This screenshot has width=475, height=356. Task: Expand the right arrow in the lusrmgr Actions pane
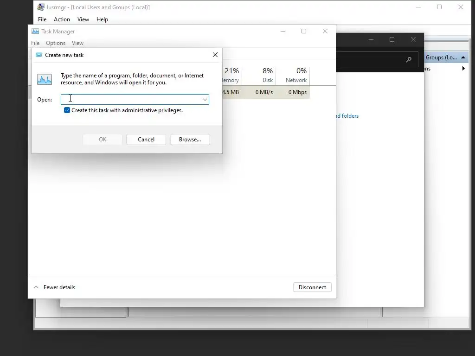point(463,69)
